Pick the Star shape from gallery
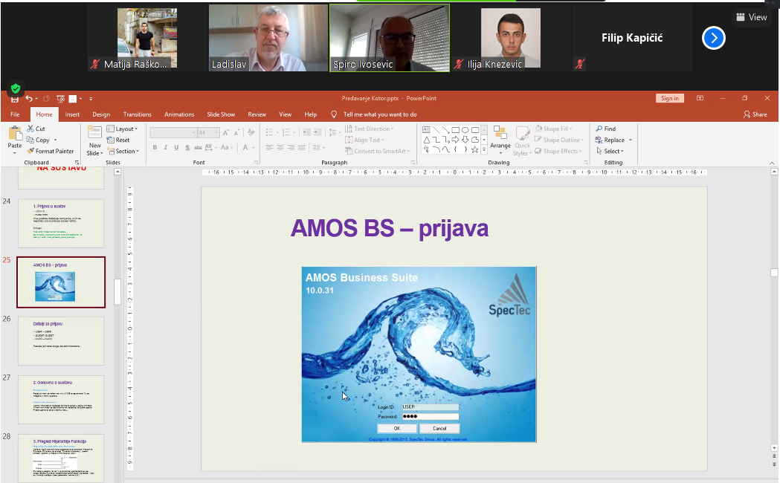Image resolution: width=780 pixels, height=483 pixels. [475, 149]
